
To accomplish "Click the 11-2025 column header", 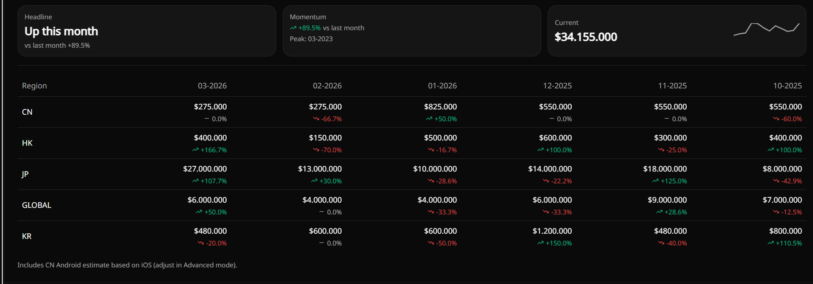I will click(672, 86).
